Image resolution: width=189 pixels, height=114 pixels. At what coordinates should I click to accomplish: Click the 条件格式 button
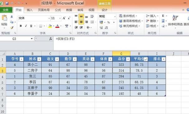128,16
